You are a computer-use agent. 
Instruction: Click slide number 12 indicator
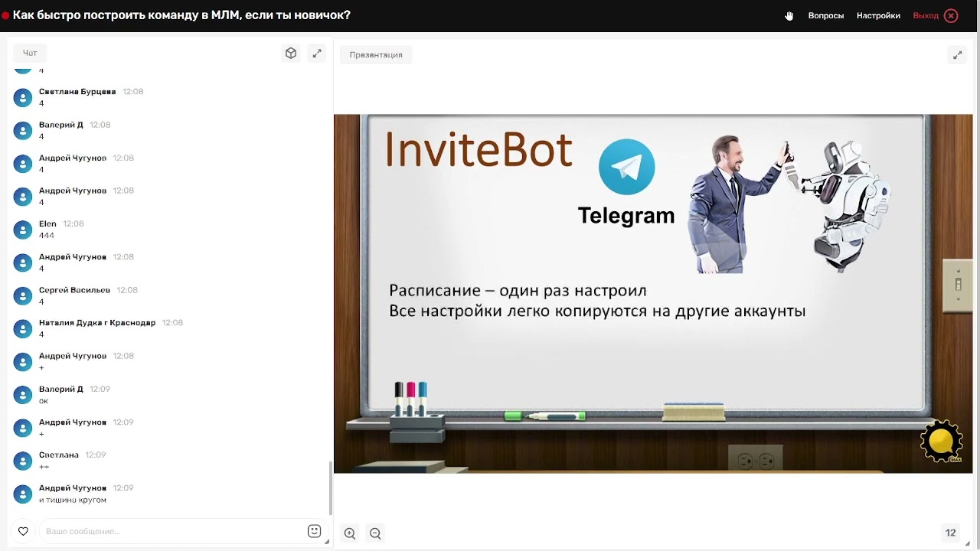(x=950, y=533)
